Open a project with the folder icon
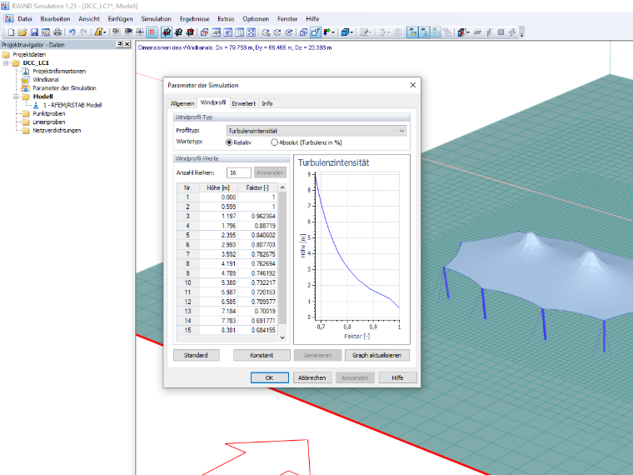 (x=22, y=32)
